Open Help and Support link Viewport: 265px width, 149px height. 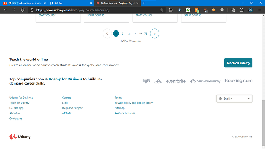(73, 108)
